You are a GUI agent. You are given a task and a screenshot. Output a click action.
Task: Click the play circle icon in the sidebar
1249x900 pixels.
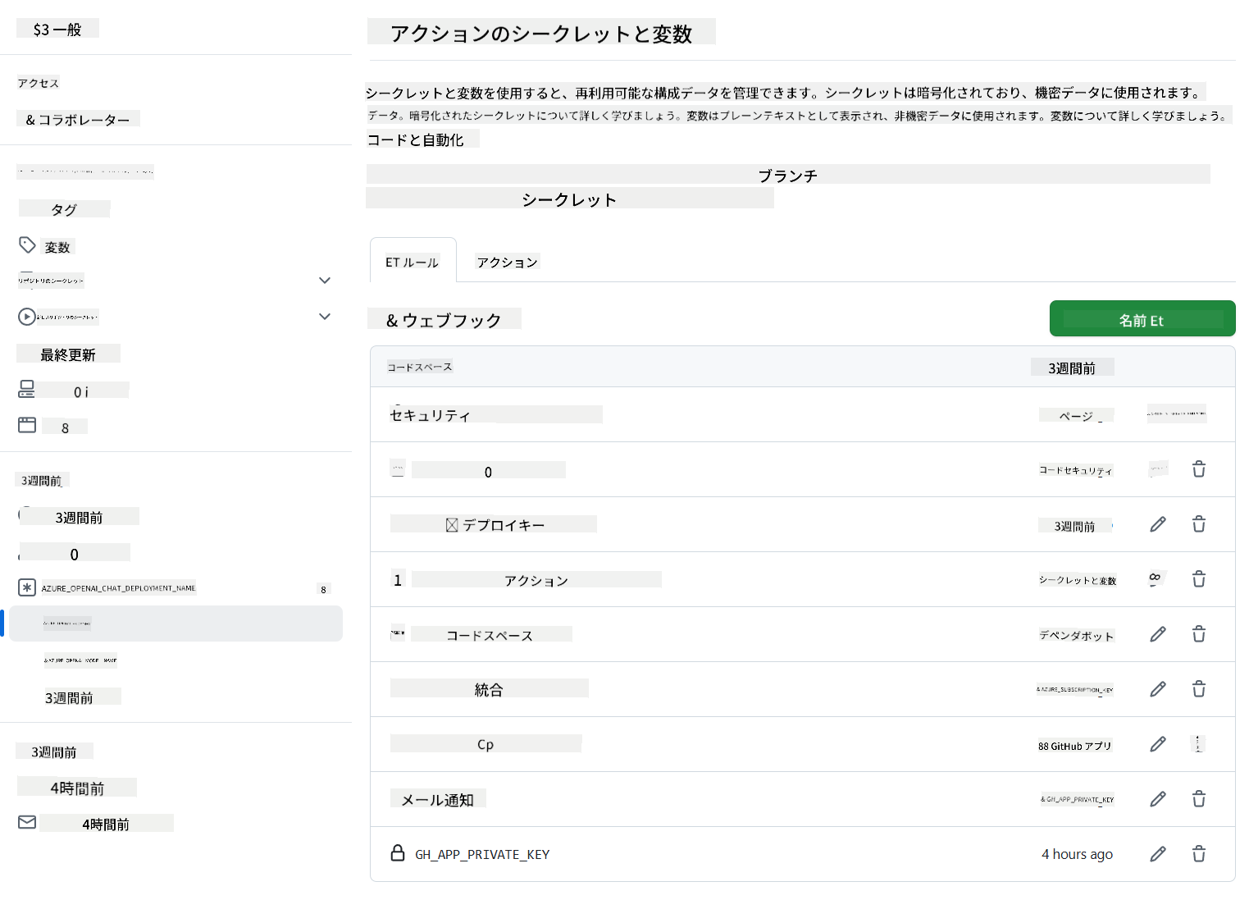tap(27, 317)
